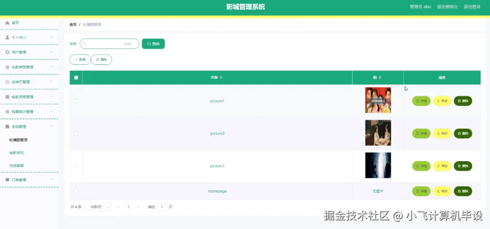
Task: Click the compass icon beside 放映厅管理
Action: (7, 82)
